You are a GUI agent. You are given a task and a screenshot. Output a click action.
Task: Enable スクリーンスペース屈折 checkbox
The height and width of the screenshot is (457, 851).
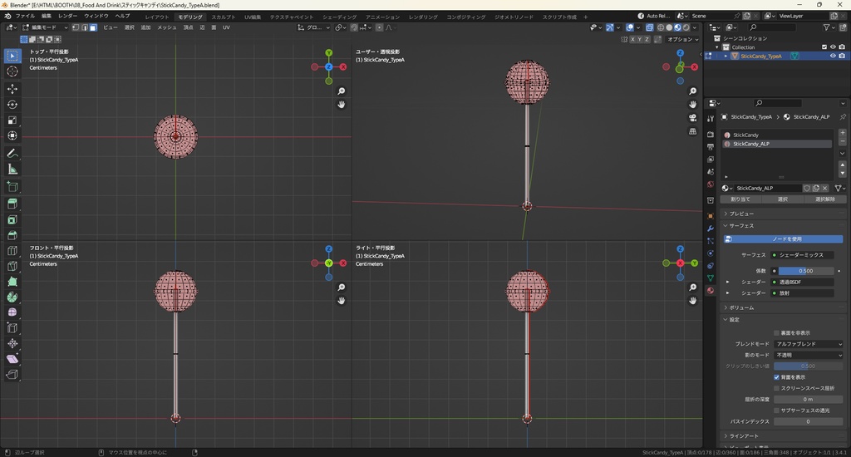776,388
